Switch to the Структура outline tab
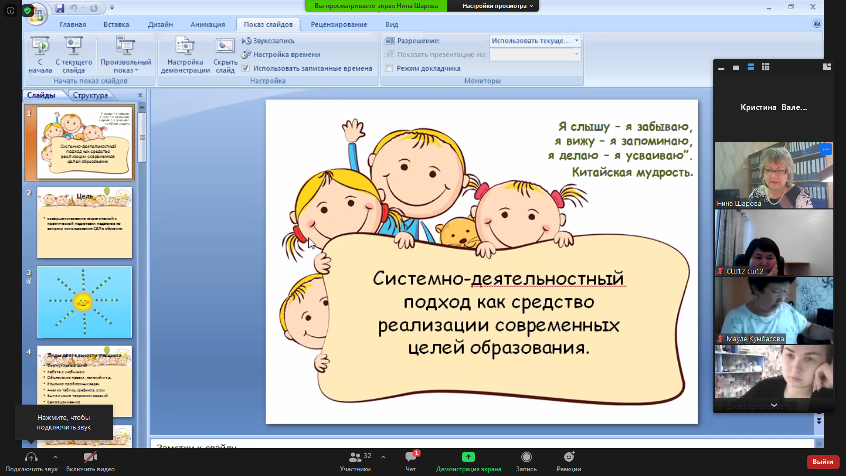 pos(90,95)
